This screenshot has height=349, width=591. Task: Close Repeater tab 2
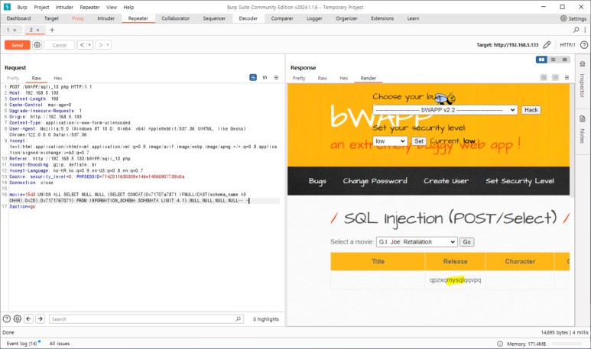(x=37, y=30)
